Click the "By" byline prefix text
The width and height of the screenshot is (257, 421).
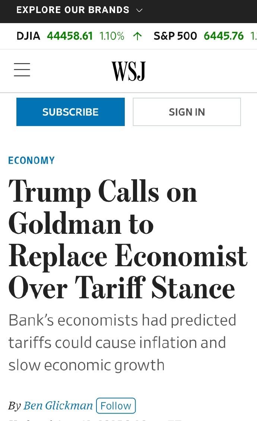tap(15, 406)
